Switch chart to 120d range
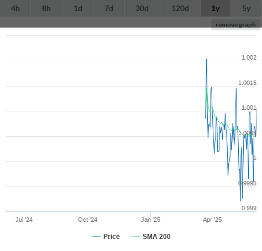The image size is (262, 251). 180,8
